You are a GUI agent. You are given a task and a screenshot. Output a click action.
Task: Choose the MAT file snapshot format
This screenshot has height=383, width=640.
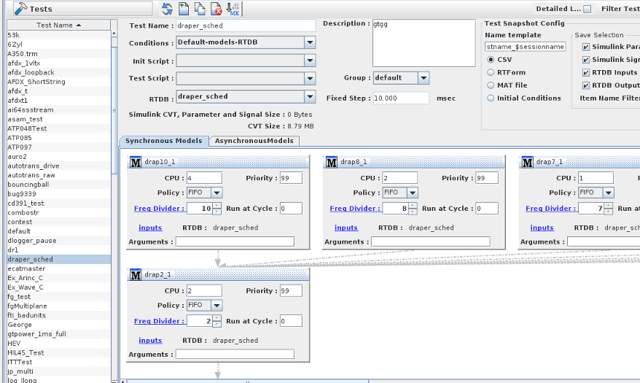click(491, 85)
